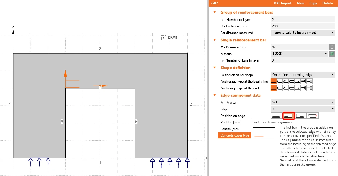
Task: Click Copy in the GB2 header
Action: click(x=313, y=3)
